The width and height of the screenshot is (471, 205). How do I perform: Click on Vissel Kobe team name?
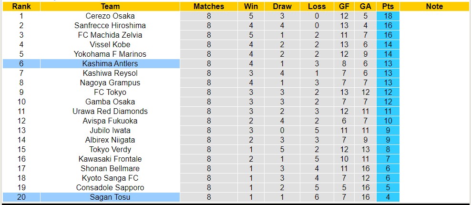pyautogui.click(x=110, y=44)
